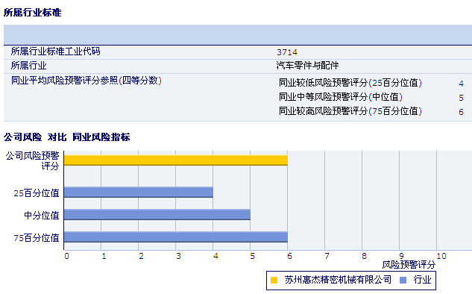Click the 25百分位值 axis label
Viewport: 472px width, 294px height.
pyautogui.click(x=37, y=193)
